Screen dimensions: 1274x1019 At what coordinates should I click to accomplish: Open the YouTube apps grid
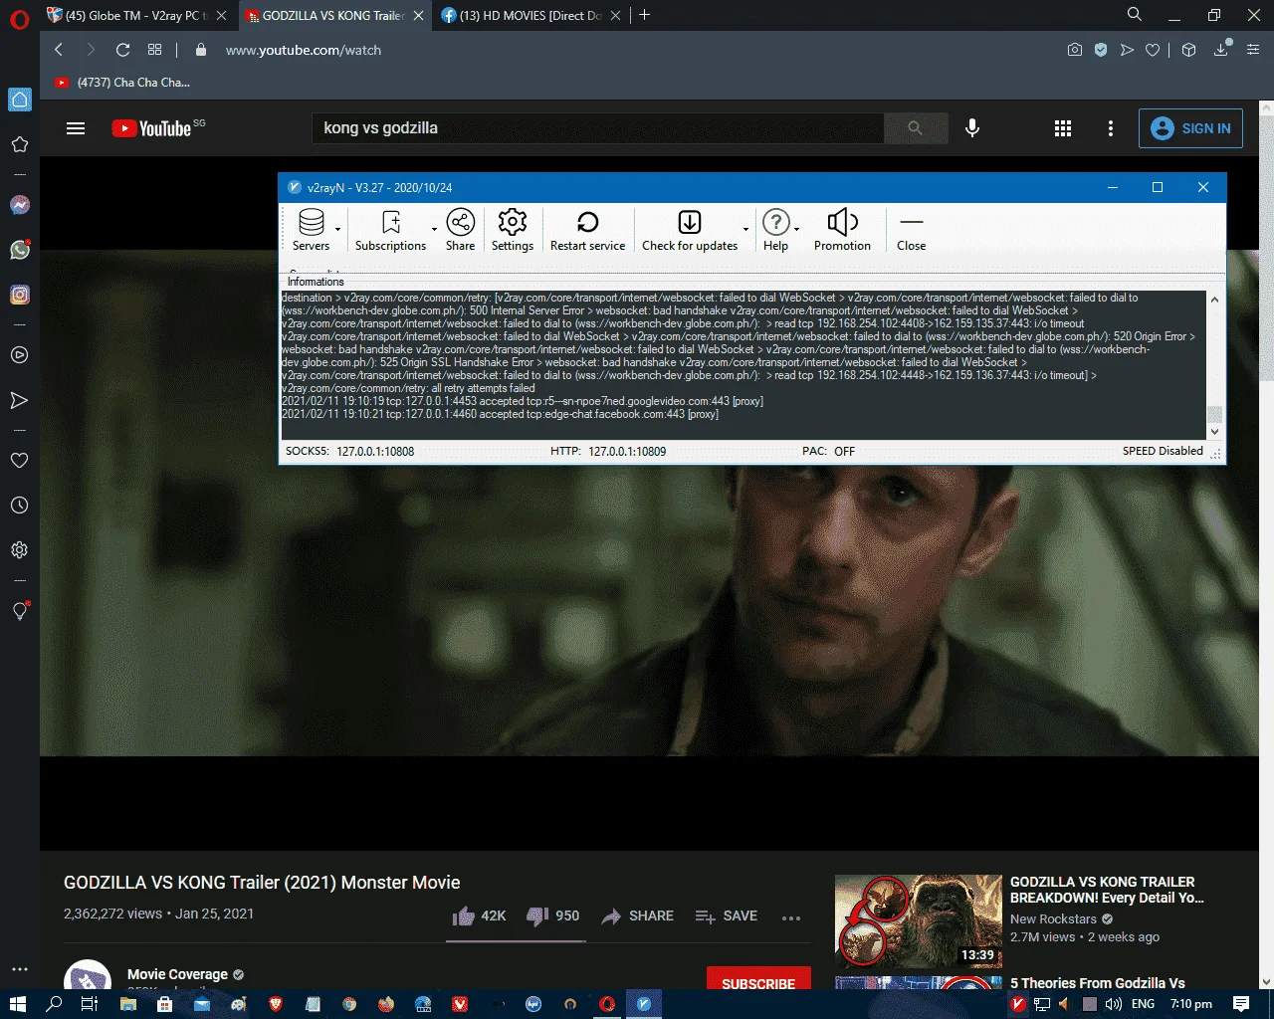click(1063, 128)
